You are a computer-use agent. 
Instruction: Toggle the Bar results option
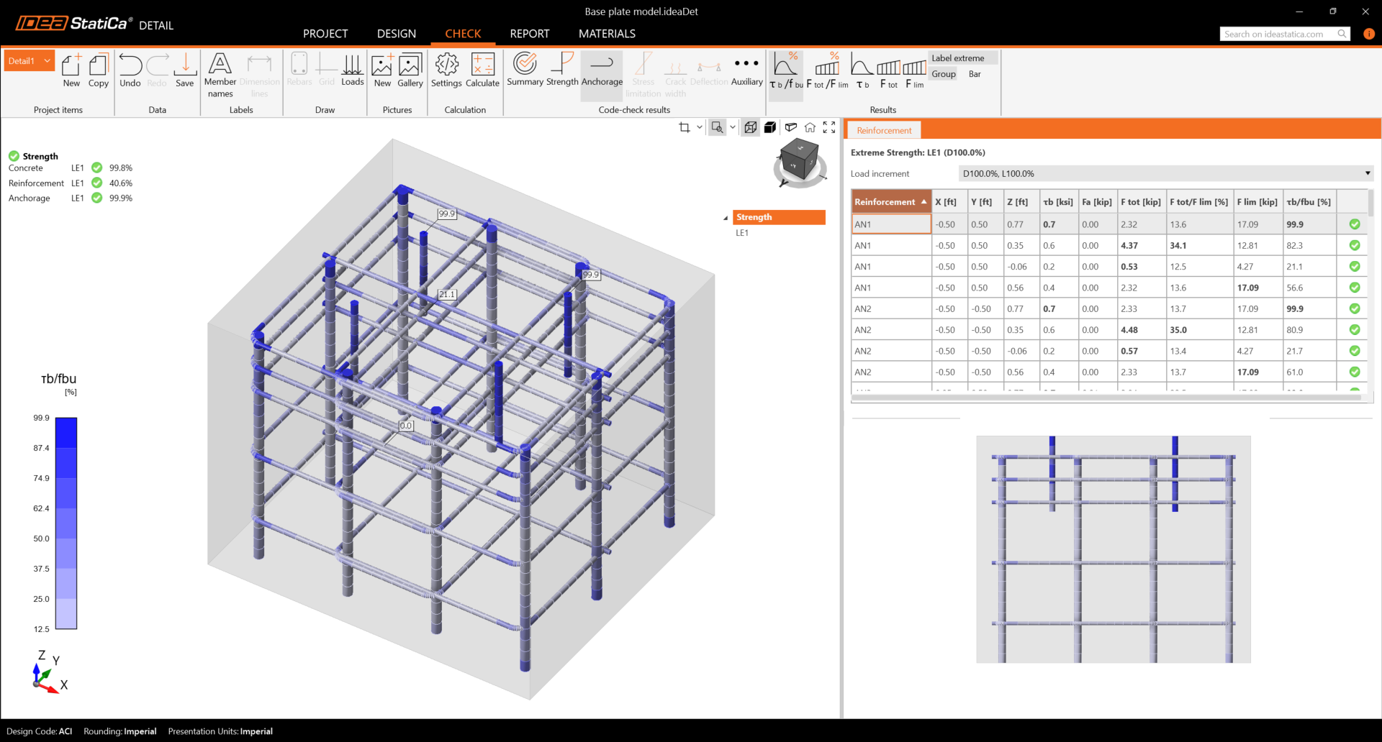[975, 74]
